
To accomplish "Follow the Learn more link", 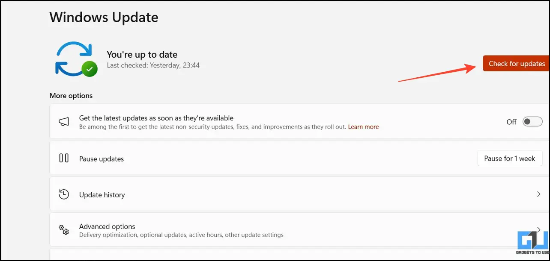I will [363, 127].
